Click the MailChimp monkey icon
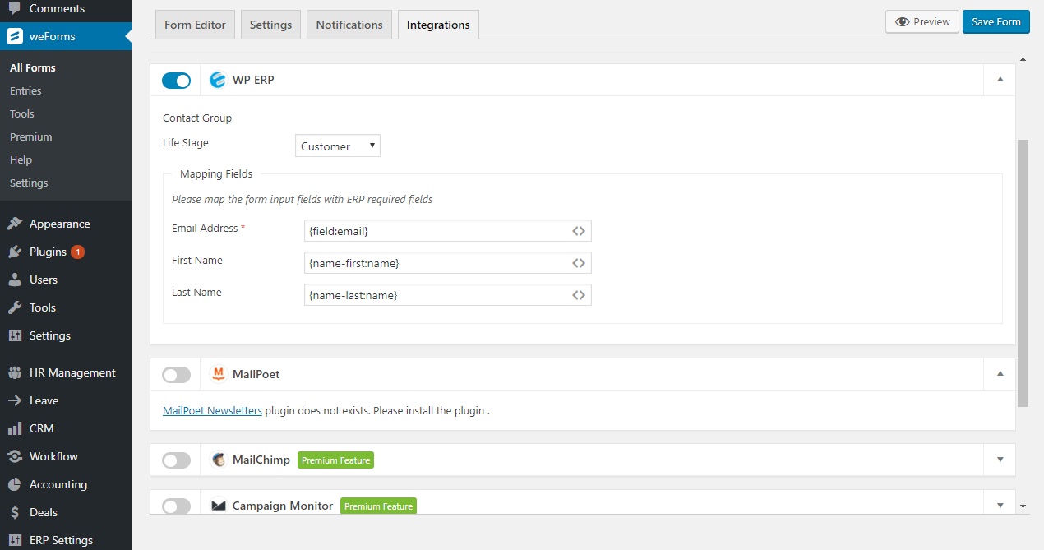The height and width of the screenshot is (550, 1044). (x=218, y=460)
